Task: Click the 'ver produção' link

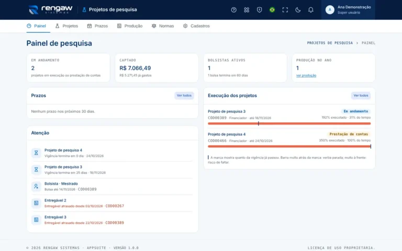Action: pos(306,75)
